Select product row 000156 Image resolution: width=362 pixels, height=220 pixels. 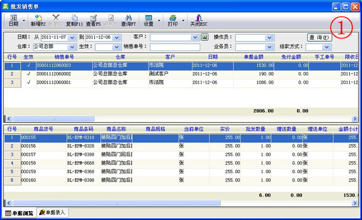click(x=181, y=146)
